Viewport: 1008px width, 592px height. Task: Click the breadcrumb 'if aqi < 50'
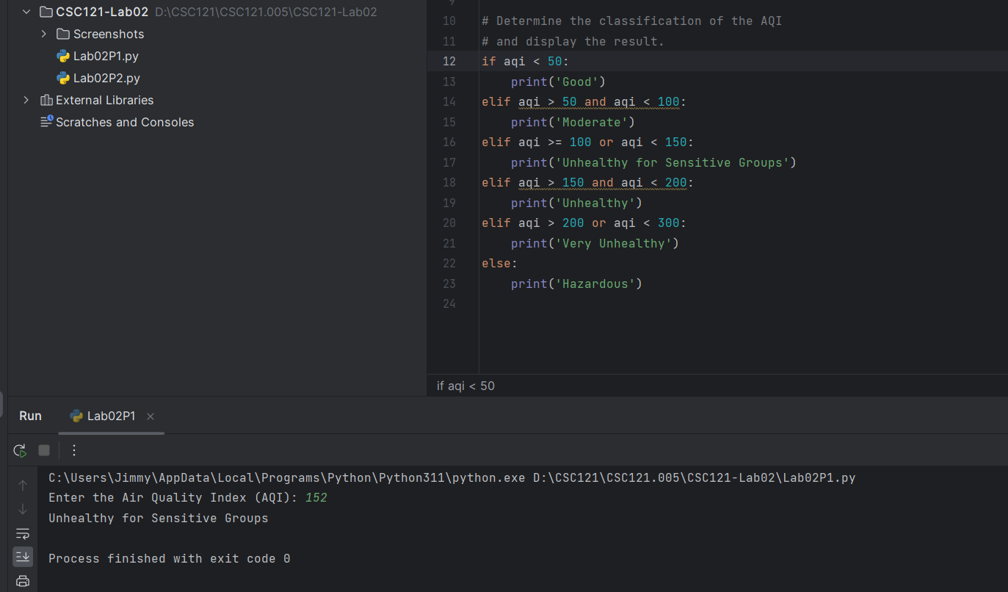[x=465, y=386]
